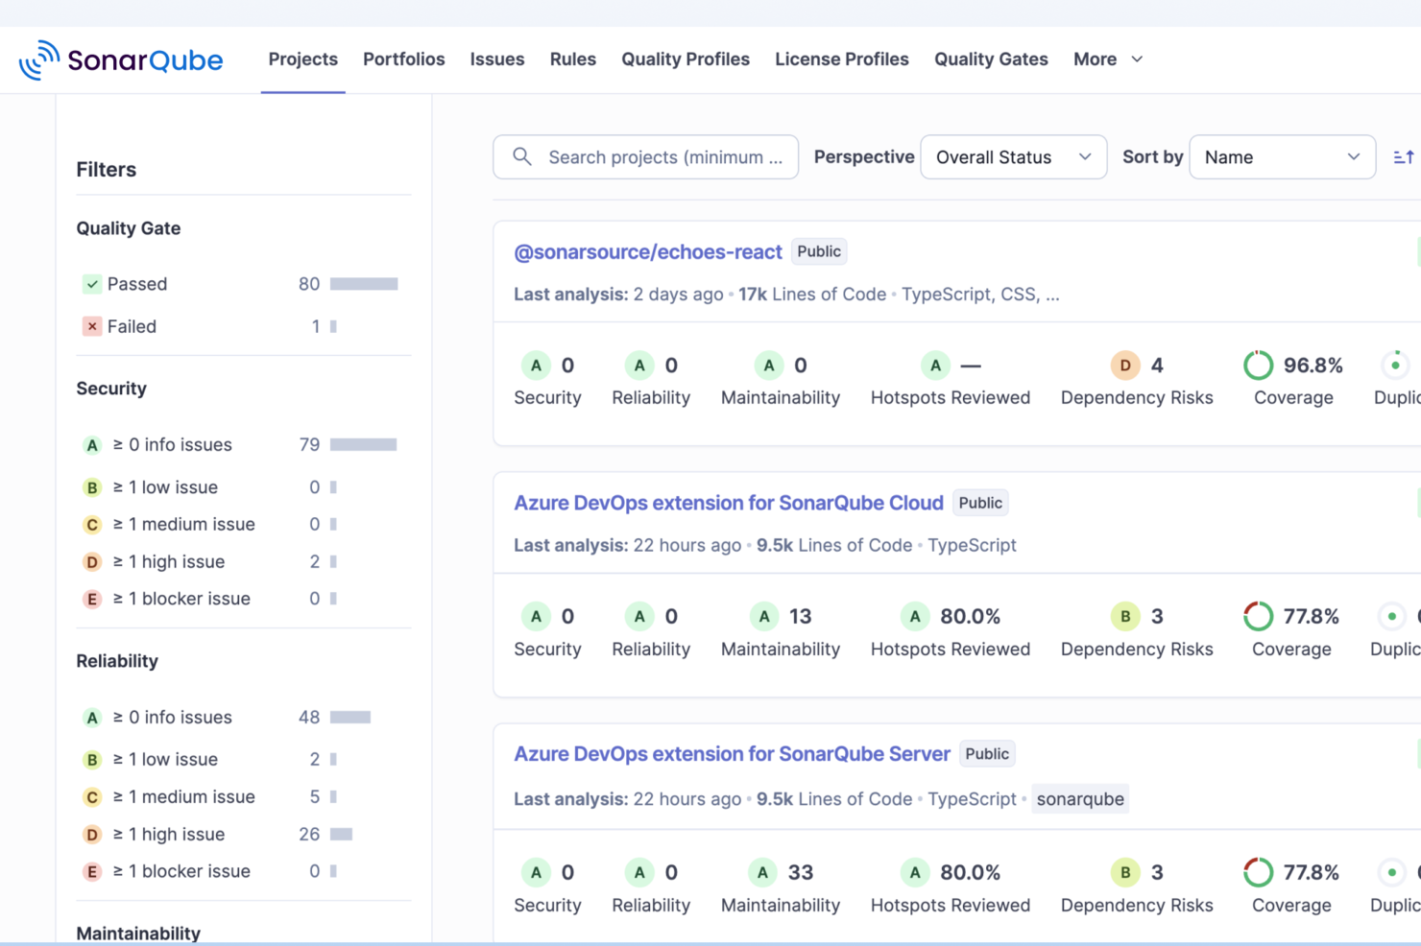Click Reliability rating E badge in filters
The width and height of the screenshot is (1421, 946).
92,872
